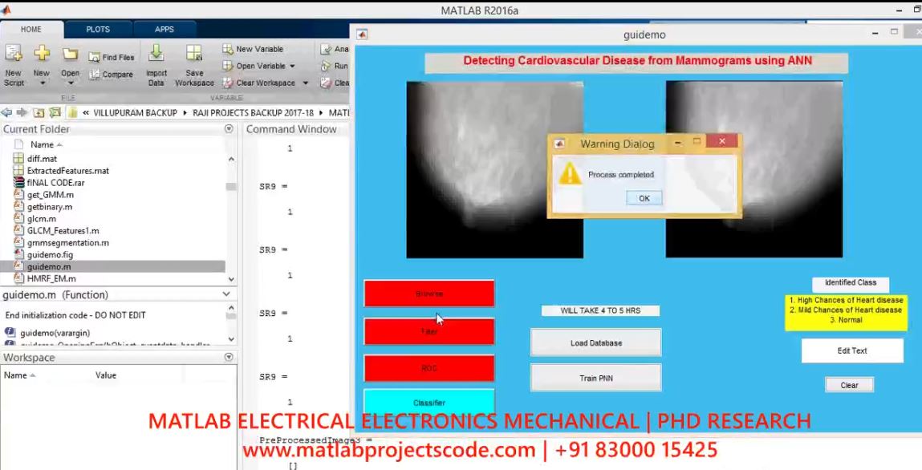Click the Load Database button

[596, 342]
